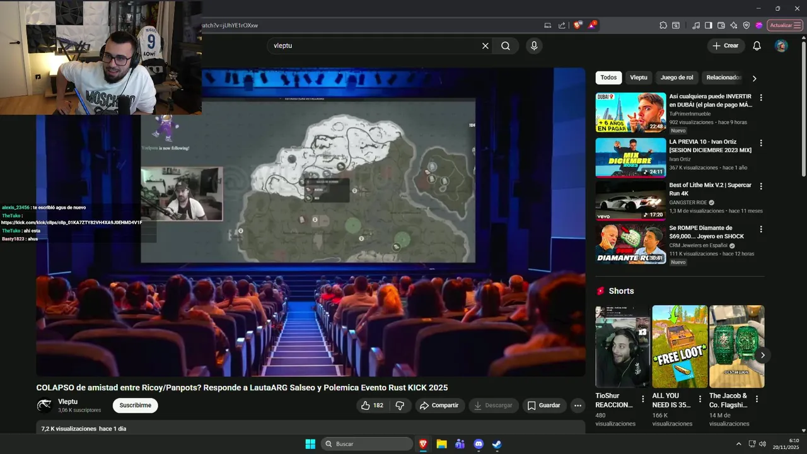807x454 pixels.
Task: Open the browser extensions puzzle icon
Action: tap(663, 25)
